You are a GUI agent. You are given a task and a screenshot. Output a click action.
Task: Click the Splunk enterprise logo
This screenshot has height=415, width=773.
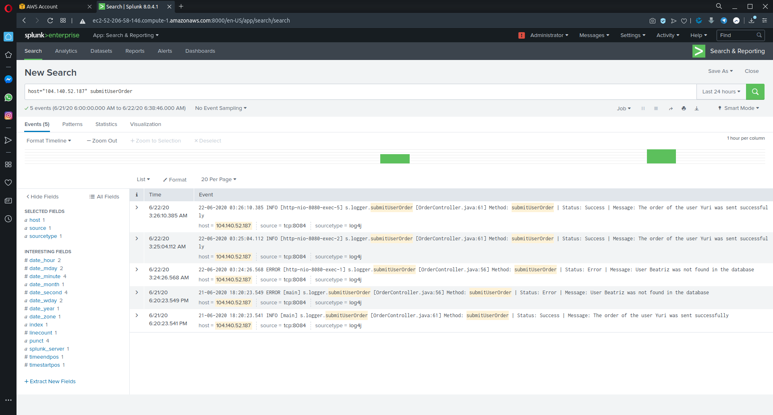pyautogui.click(x=52, y=35)
